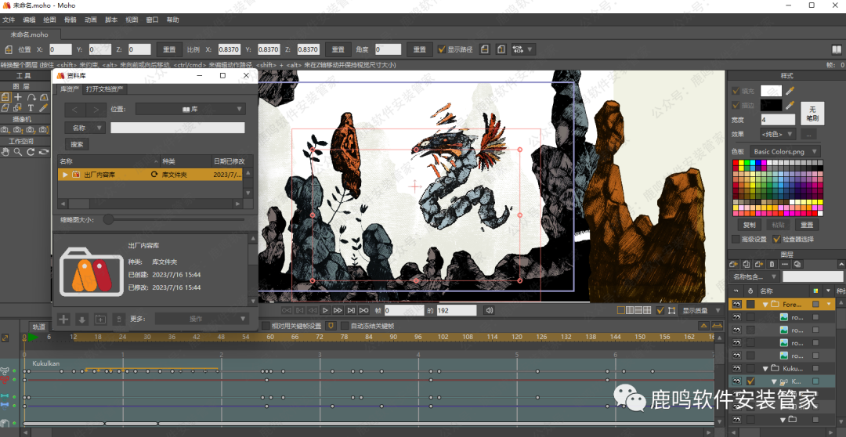
Task: Toggle the 显示路径 (show path) checkbox
Action: click(442, 49)
